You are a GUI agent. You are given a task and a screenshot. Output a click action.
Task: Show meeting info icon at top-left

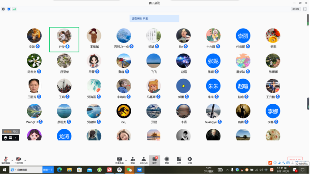coord(4,9)
